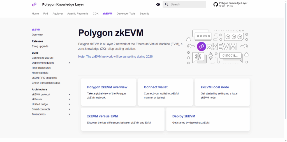Click the GitHub forks count 465
The width and height of the screenshot is (287, 142).
tap(230, 6)
